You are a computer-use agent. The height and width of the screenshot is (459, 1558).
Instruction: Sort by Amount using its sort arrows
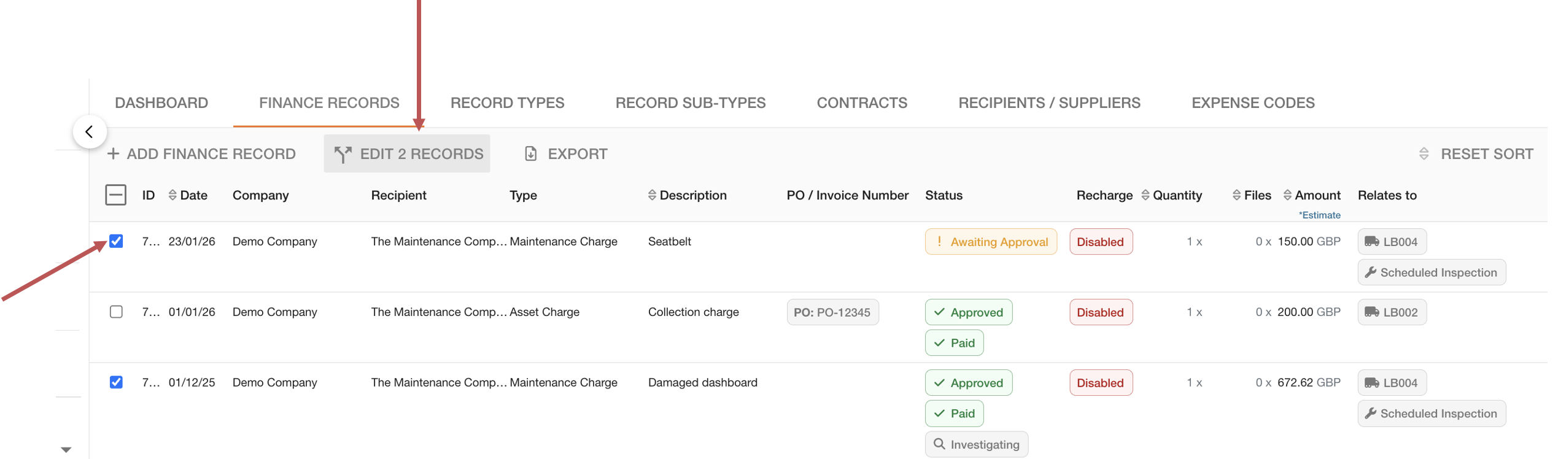click(1287, 195)
